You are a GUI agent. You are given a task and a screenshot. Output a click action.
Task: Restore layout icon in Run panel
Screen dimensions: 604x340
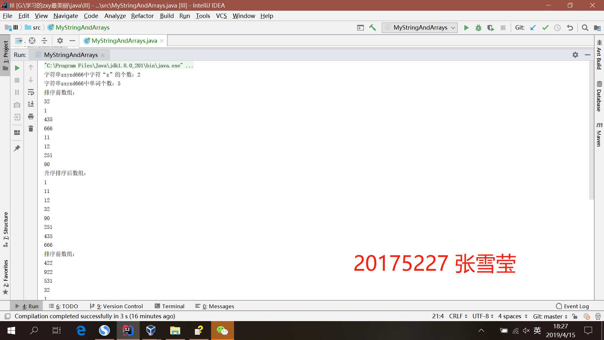[x=17, y=132]
